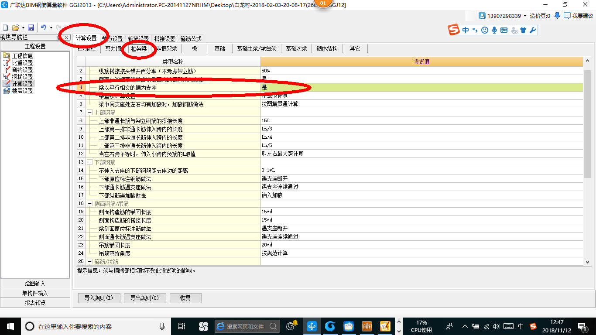Toggle Sogou Chinese/English 中 mode
Image resolution: width=596 pixels, height=335 pixels.
[466, 30]
